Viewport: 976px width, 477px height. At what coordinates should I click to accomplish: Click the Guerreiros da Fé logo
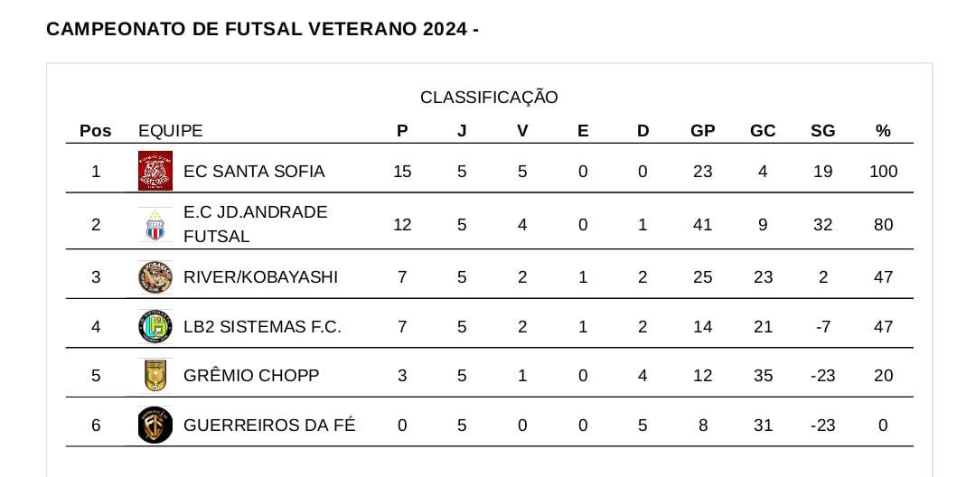tap(155, 426)
